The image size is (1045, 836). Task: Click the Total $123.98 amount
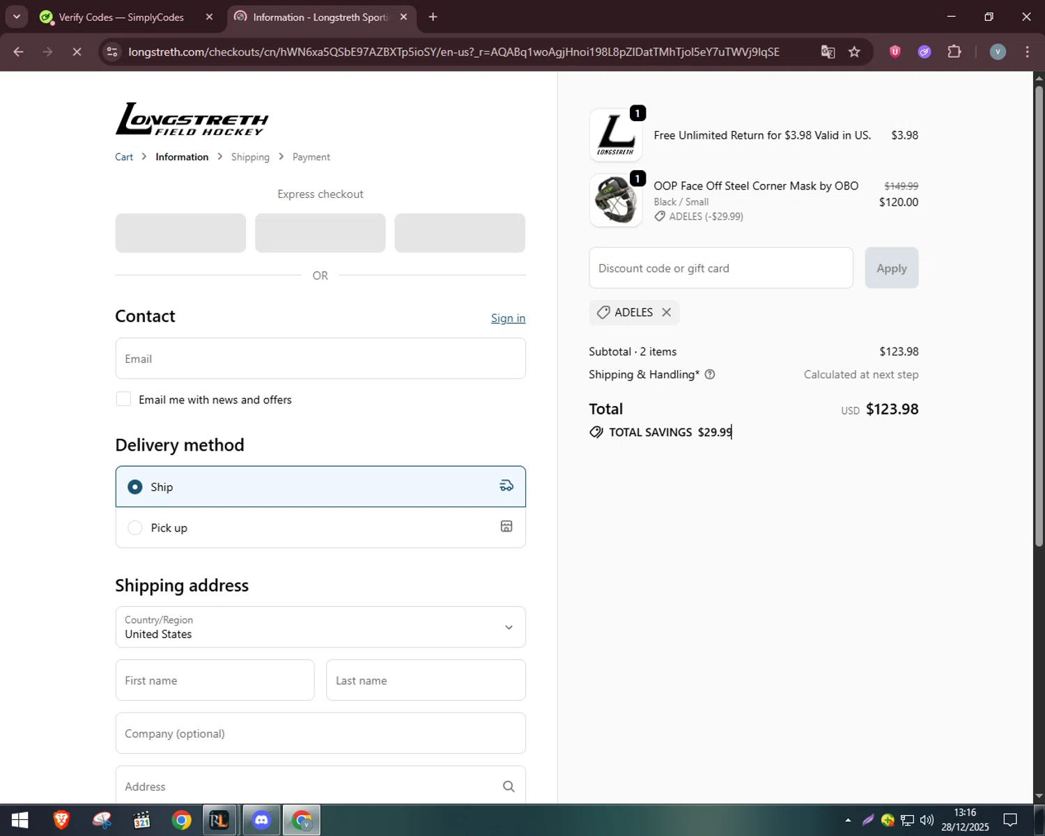point(892,409)
